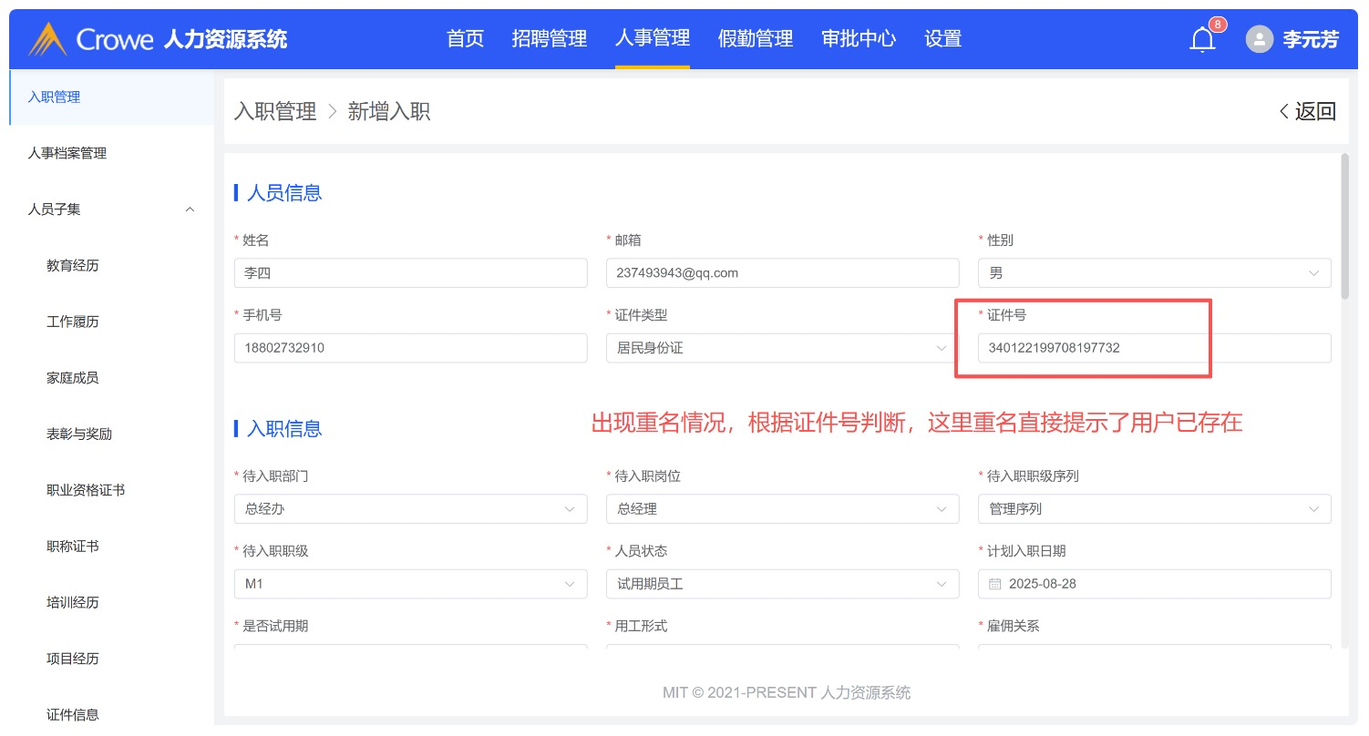This screenshot has height=736, width=1369.
Task: Open 人事档案管理 in the sidebar
Action: 67,153
